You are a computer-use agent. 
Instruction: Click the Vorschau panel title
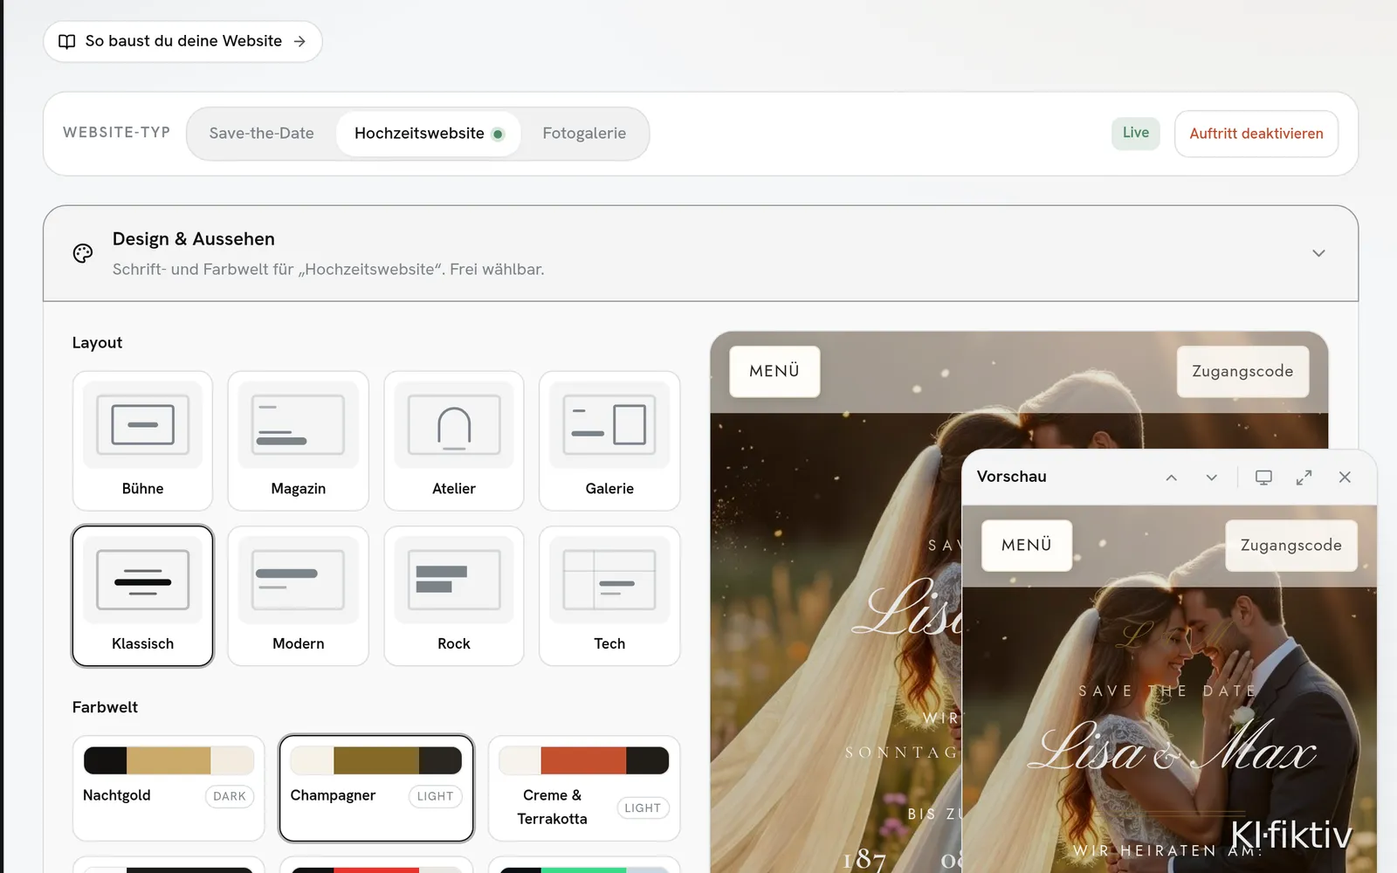(1011, 477)
